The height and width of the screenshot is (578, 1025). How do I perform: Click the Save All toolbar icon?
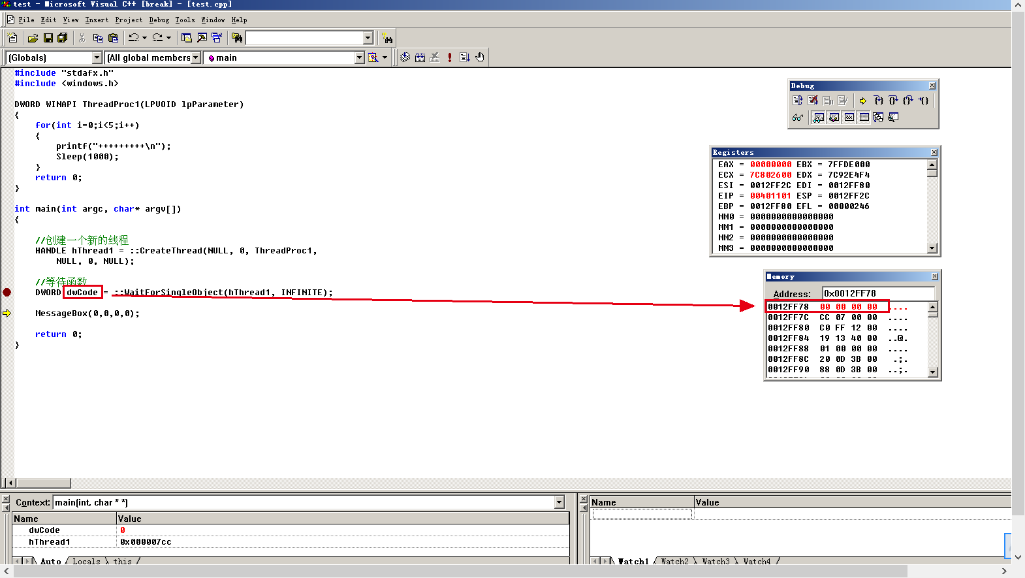pyautogui.click(x=63, y=38)
